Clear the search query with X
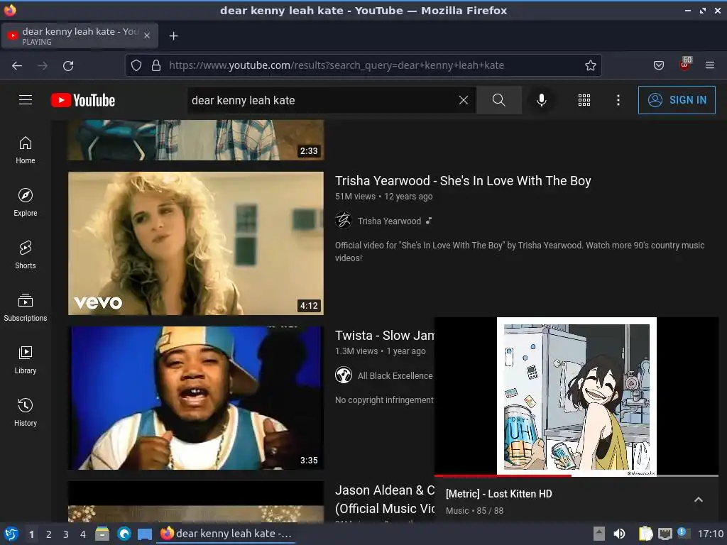The width and height of the screenshot is (727, 545). (x=463, y=100)
